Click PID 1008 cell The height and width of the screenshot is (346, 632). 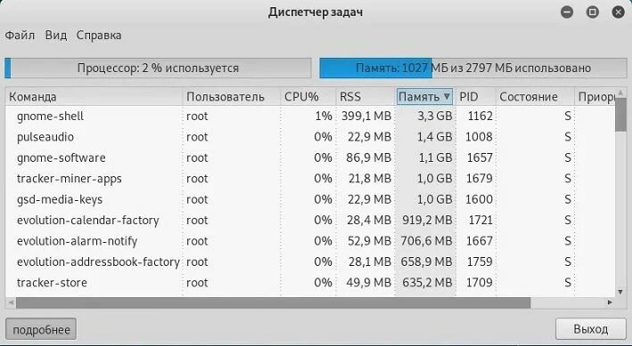(x=479, y=137)
